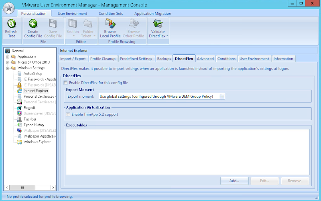321x201 pixels.
Task: Select IE Passwords - Appdata tree item
Action: click(39, 79)
